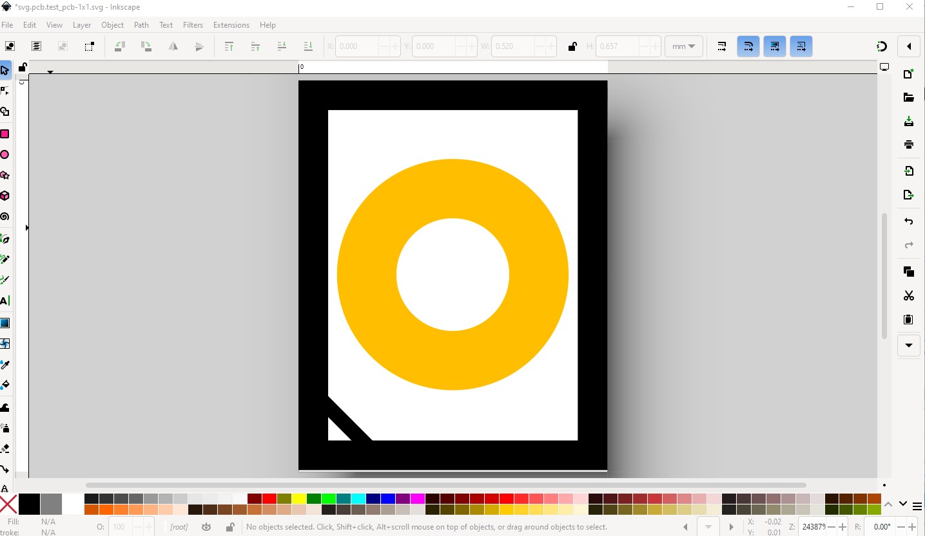Flip selection vertically
This screenshot has width=925, height=536.
coord(199,46)
